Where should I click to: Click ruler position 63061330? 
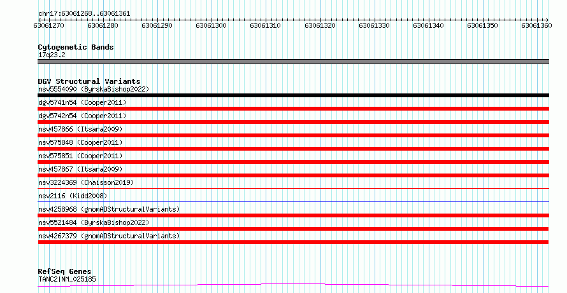coord(374,25)
